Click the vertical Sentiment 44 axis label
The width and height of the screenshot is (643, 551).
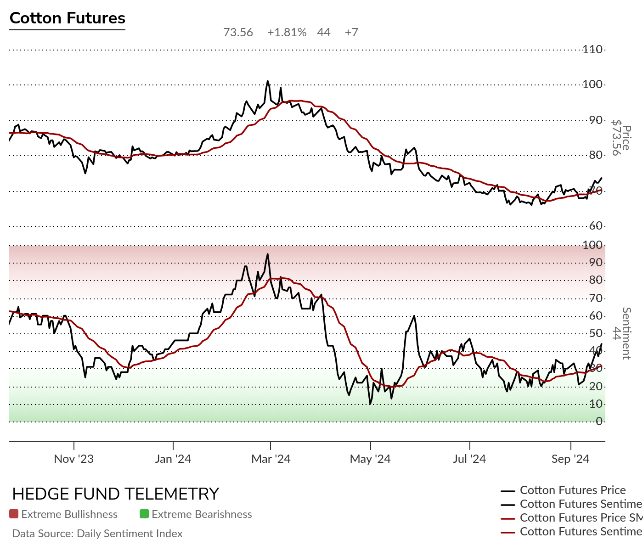(x=621, y=333)
